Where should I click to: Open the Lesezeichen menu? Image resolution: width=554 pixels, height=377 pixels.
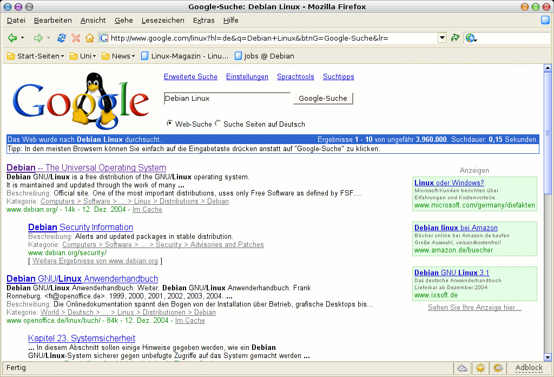[163, 21]
